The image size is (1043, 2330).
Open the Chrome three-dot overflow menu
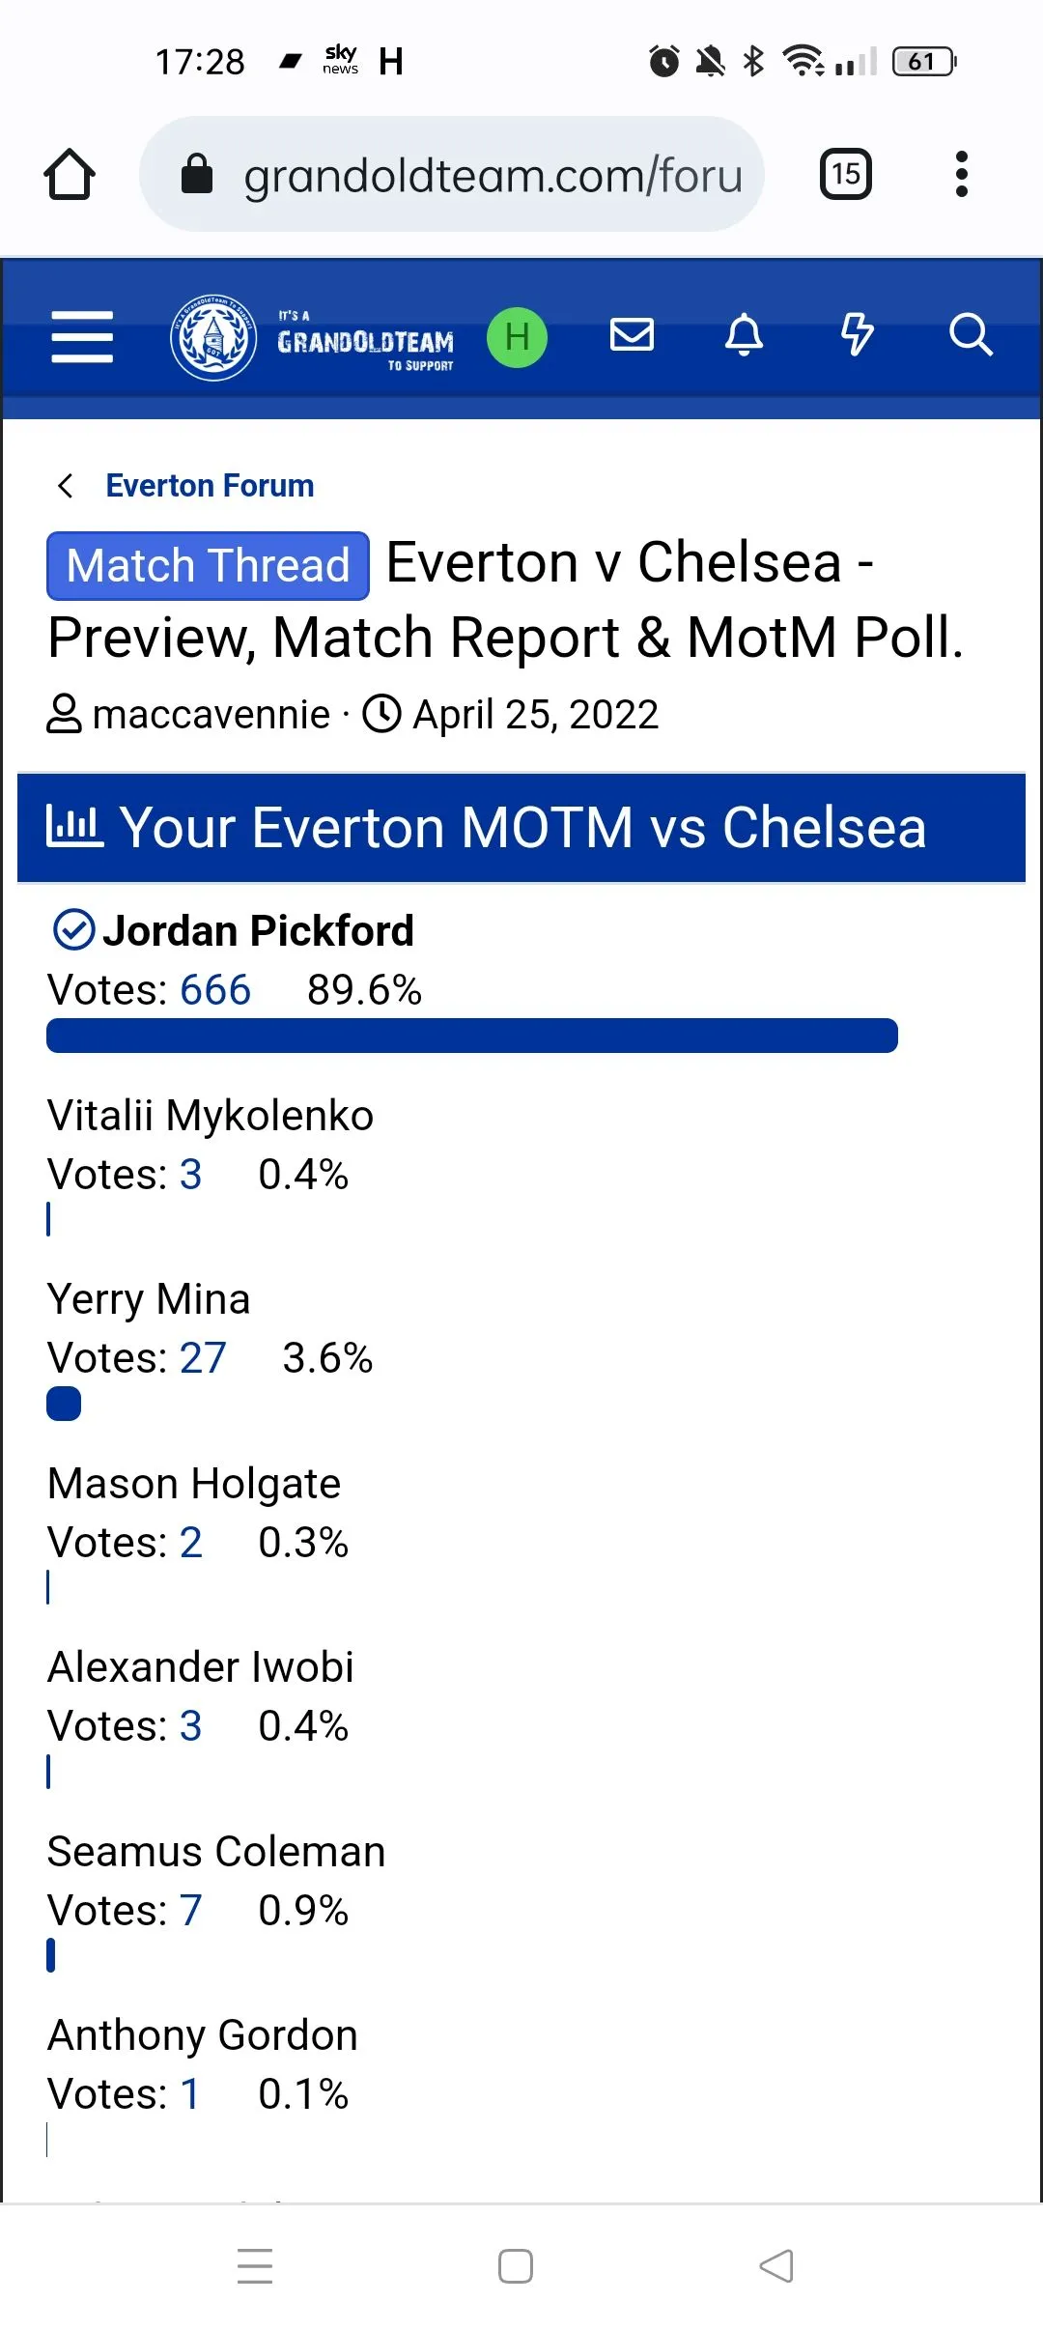click(x=961, y=175)
